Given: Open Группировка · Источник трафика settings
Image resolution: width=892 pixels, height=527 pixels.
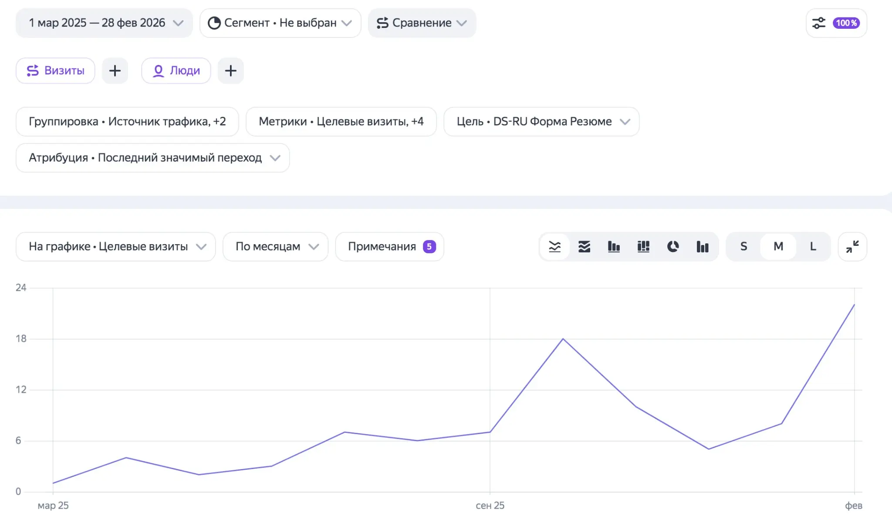Looking at the screenshot, I should (x=127, y=122).
